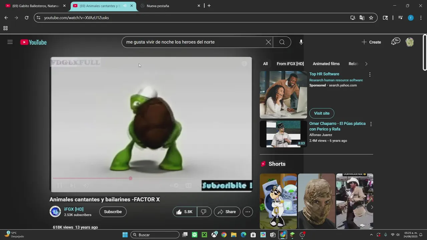Open Chrome apps grid in bookmarks bar
The width and height of the screenshot is (427, 240).
[5, 28]
